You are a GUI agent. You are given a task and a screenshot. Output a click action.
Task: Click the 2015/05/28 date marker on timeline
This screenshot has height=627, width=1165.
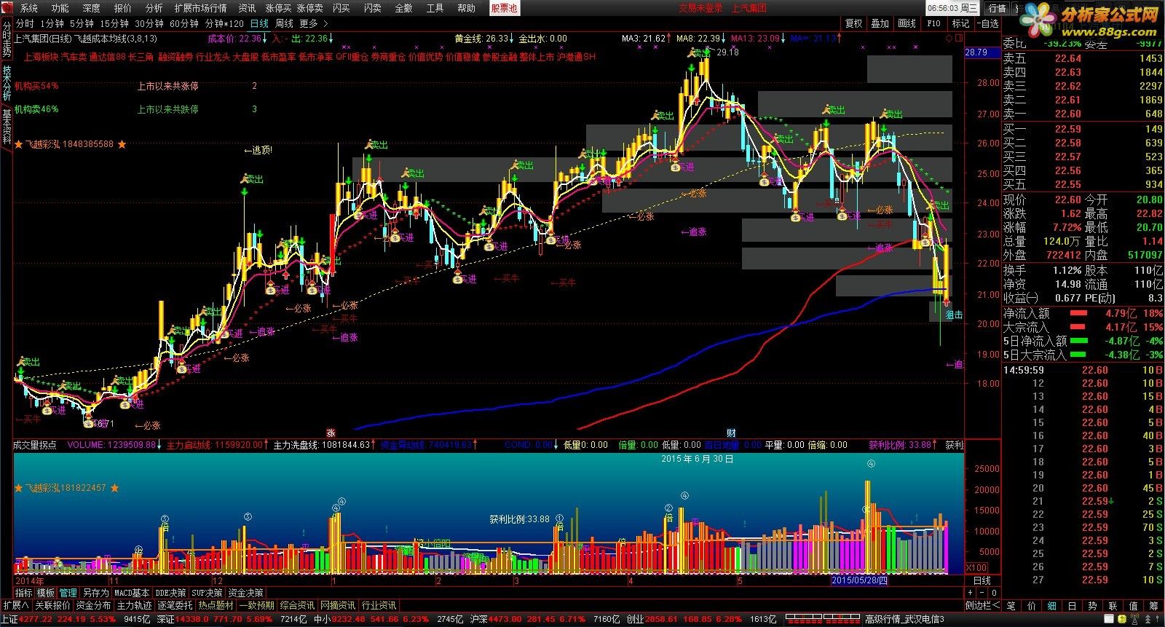click(860, 580)
